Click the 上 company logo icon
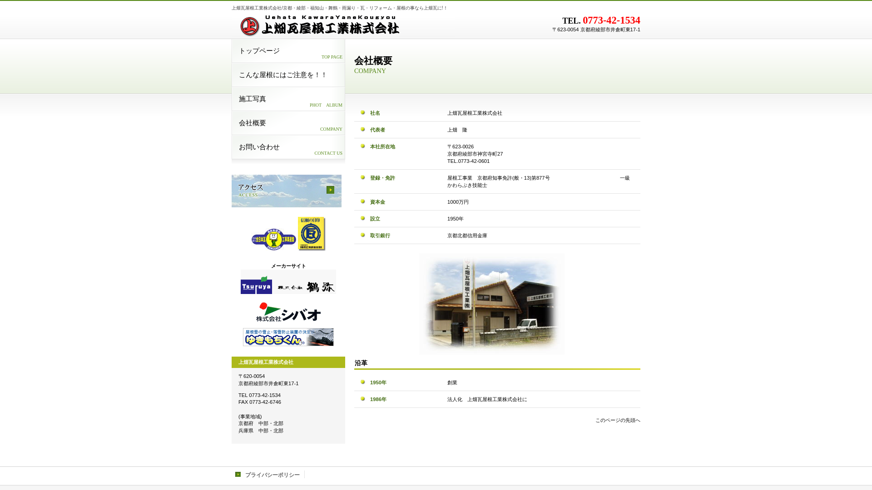Image resolution: width=872 pixels, height=490 pixels. pos(249,26)
